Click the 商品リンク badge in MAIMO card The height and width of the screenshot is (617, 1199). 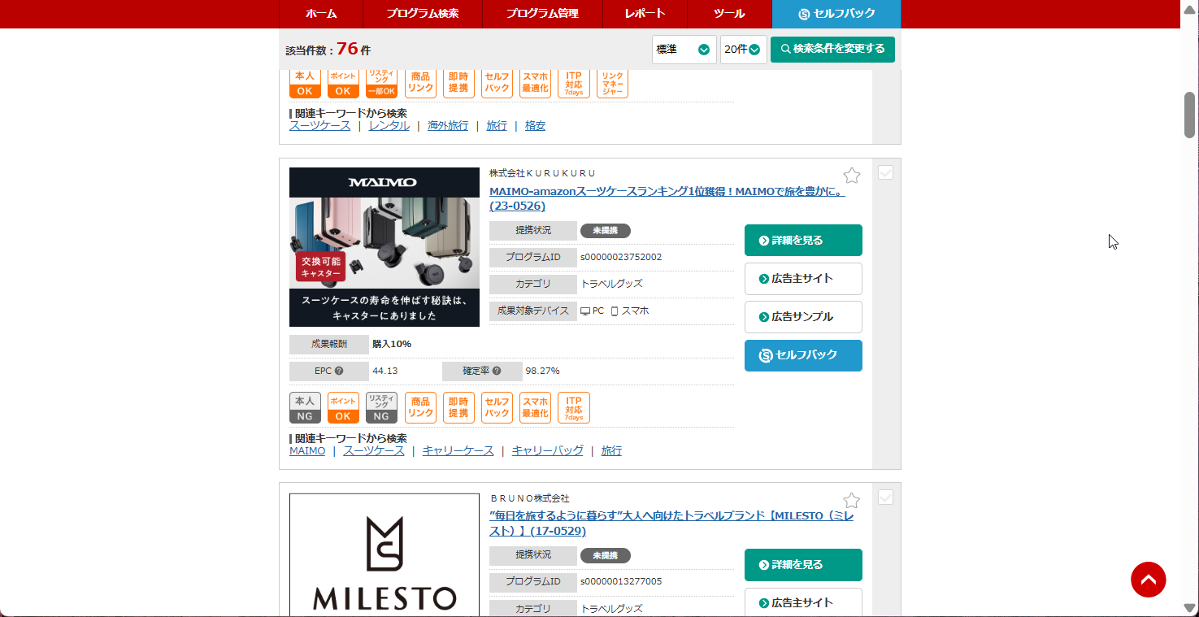(x=420, y=408)
